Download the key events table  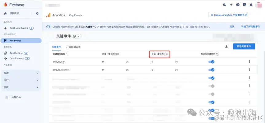pos(227,47)
